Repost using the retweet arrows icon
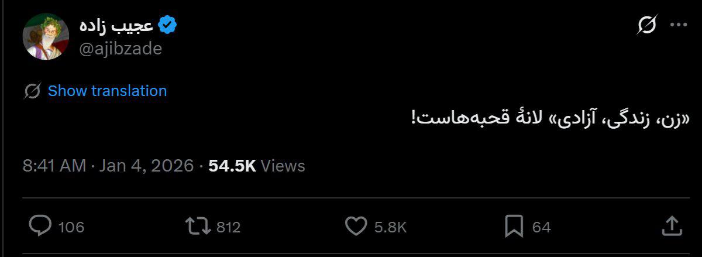Viewport: 702px width, 257px height. (197, 226)
